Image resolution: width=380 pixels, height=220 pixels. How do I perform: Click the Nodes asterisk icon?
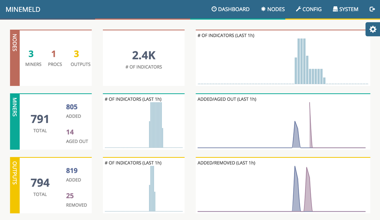(x=263, y=9)
